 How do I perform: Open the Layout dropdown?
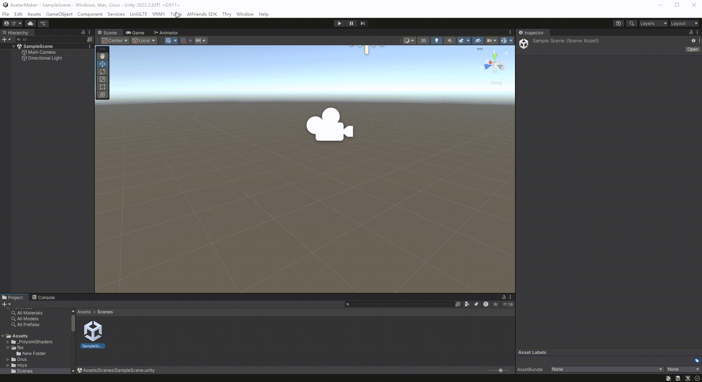click(684, 23)
